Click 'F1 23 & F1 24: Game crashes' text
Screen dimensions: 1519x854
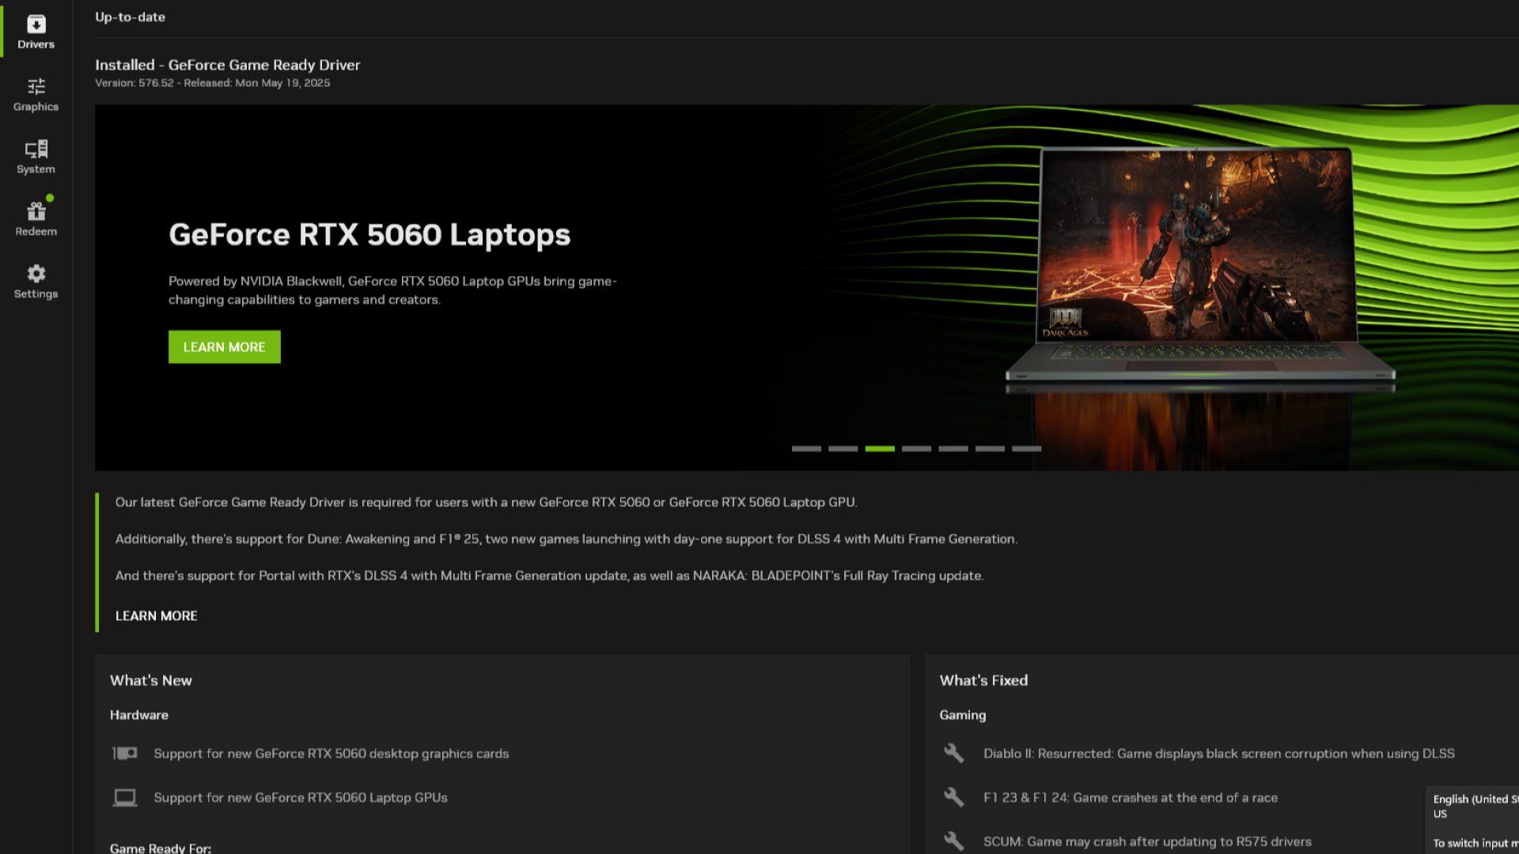[1131, 798]
